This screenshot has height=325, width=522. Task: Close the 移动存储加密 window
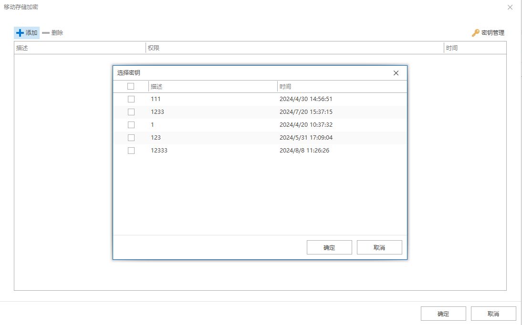pos(510,7)
